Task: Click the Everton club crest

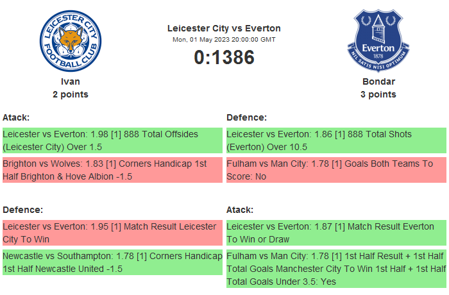Action: coord(378,41)
